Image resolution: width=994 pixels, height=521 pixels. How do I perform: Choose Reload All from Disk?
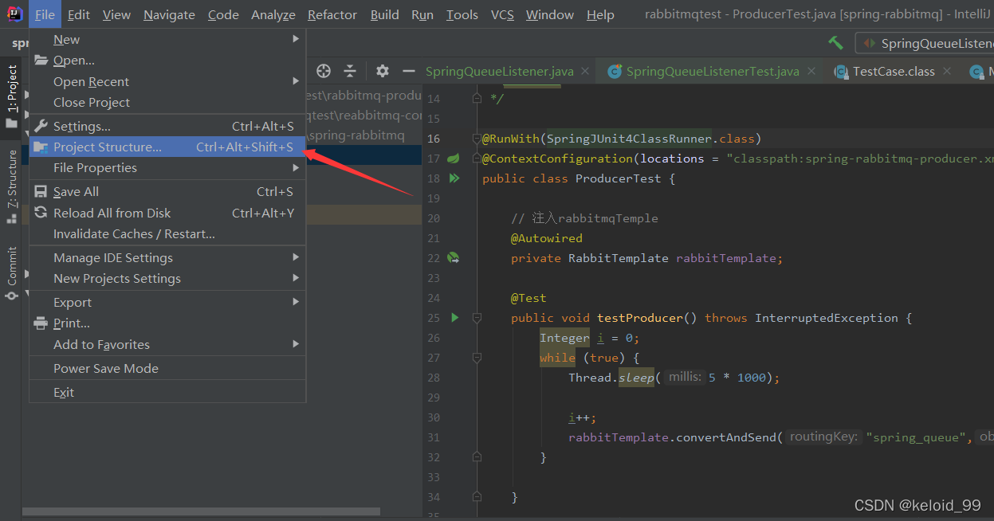167,213
